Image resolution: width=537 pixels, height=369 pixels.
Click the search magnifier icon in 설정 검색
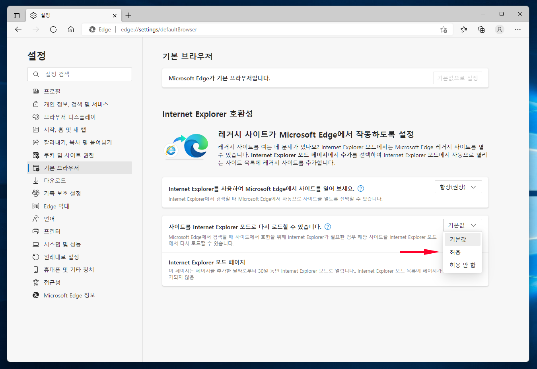pos(36,74)
